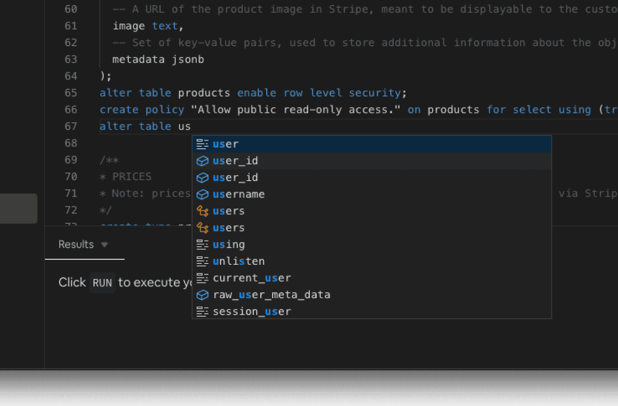Click the blue cube icon beside "username"
618x406 pixels.
click(x=203, y=194)
